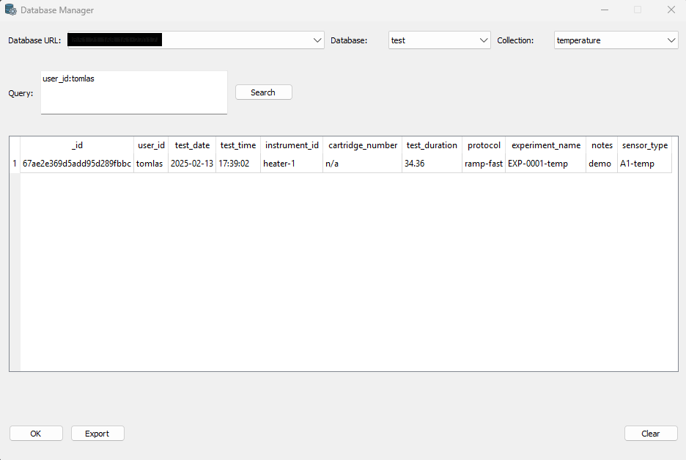Select the test_duration value 34.36

415,163
